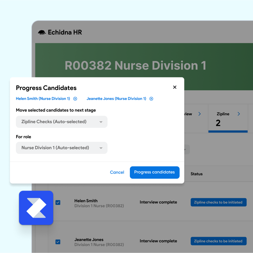Click Jeanette Jones's Zipline checks to be initiated badge
Viewport: 253px width, 253px height.
[x=218, y=241]
